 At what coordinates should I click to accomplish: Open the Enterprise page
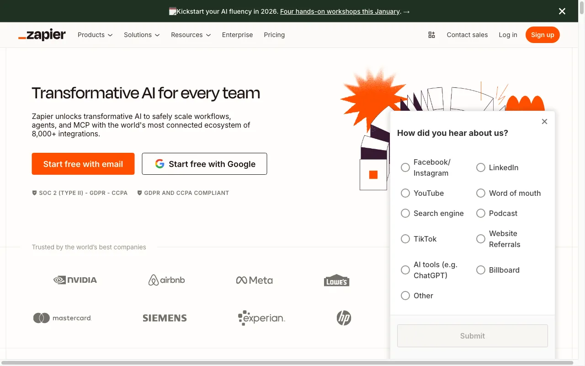tap(237, 35)
